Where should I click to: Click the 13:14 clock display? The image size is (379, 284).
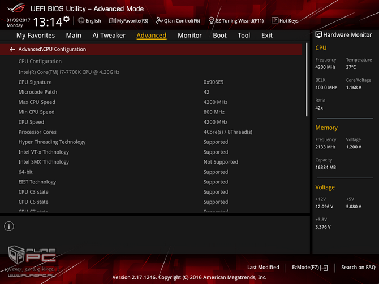pyautogui.click(x=48, y=22)
